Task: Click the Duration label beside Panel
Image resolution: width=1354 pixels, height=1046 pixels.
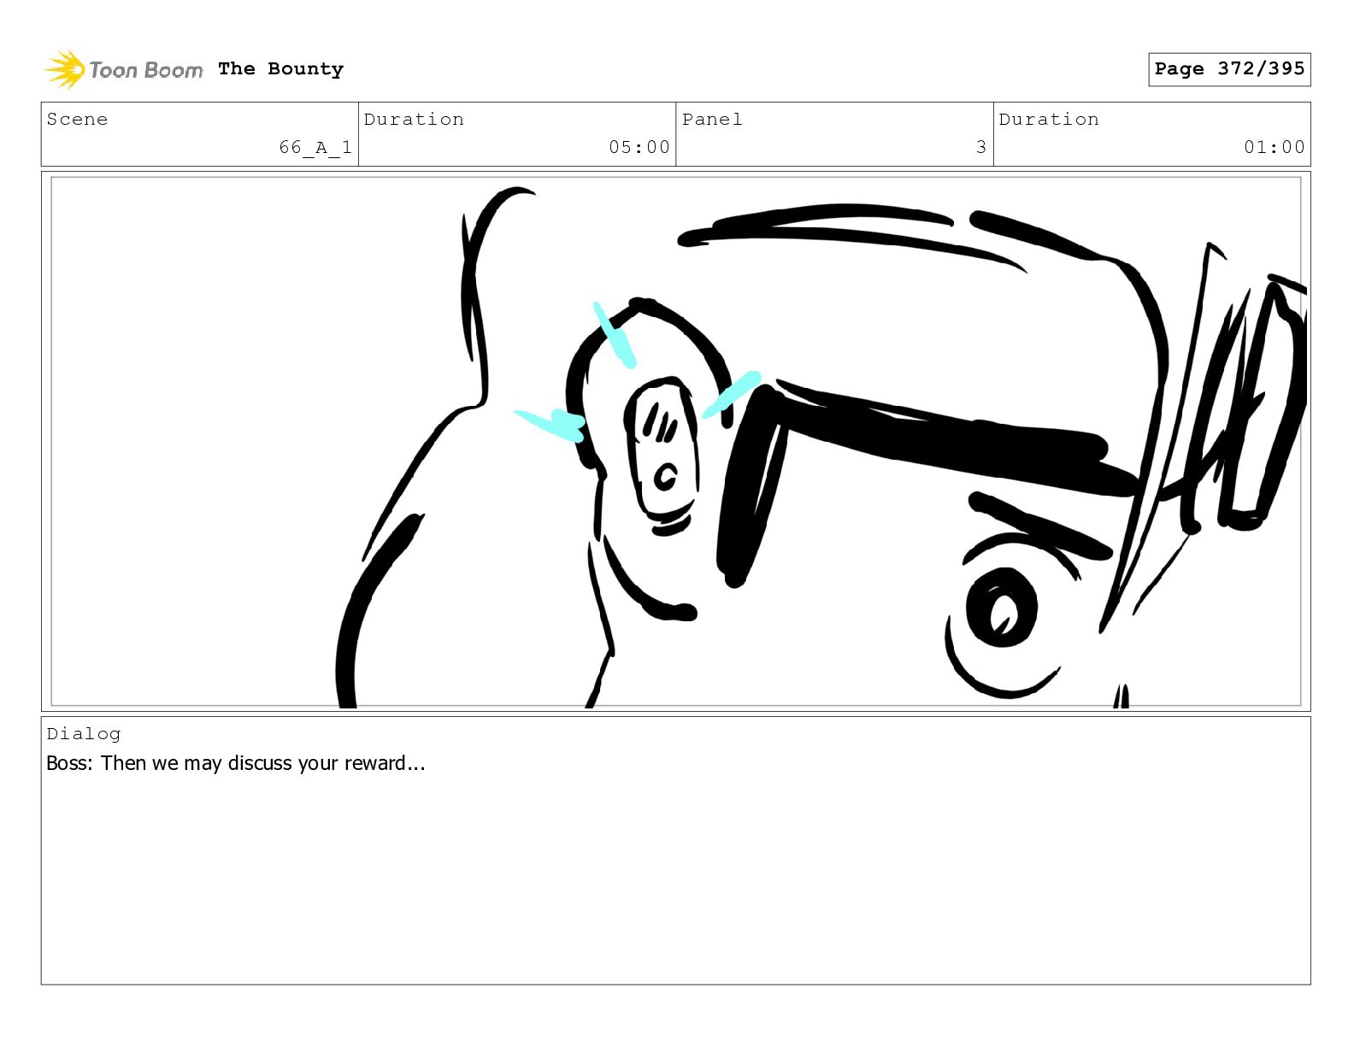Action: click(x=1049, y=119)
